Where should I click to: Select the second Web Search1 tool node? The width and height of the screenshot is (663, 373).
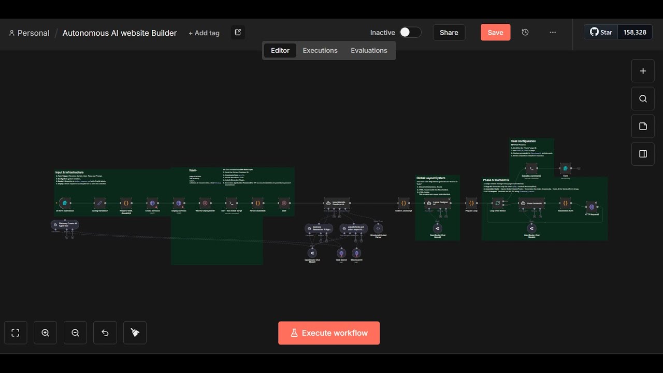(x=356, y=253)
